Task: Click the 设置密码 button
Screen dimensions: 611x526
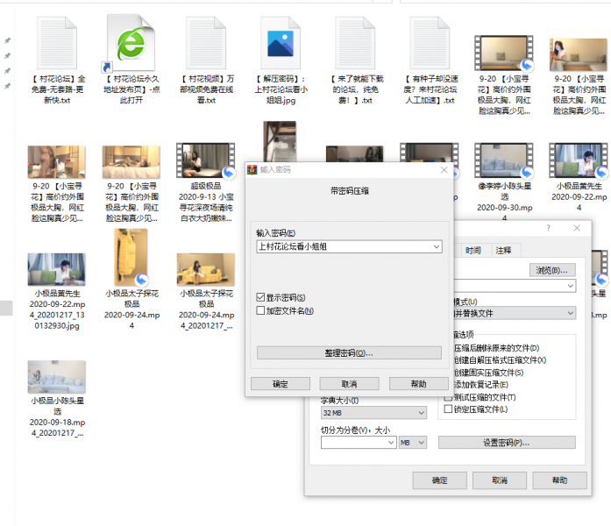Action: point(507,443)
